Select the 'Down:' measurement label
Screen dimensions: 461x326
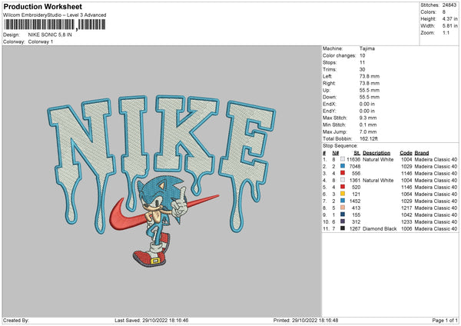[330, 97]
